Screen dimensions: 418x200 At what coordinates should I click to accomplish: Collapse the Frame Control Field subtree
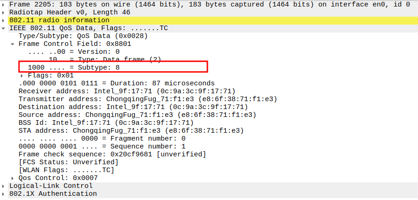[x=13, y=44]
